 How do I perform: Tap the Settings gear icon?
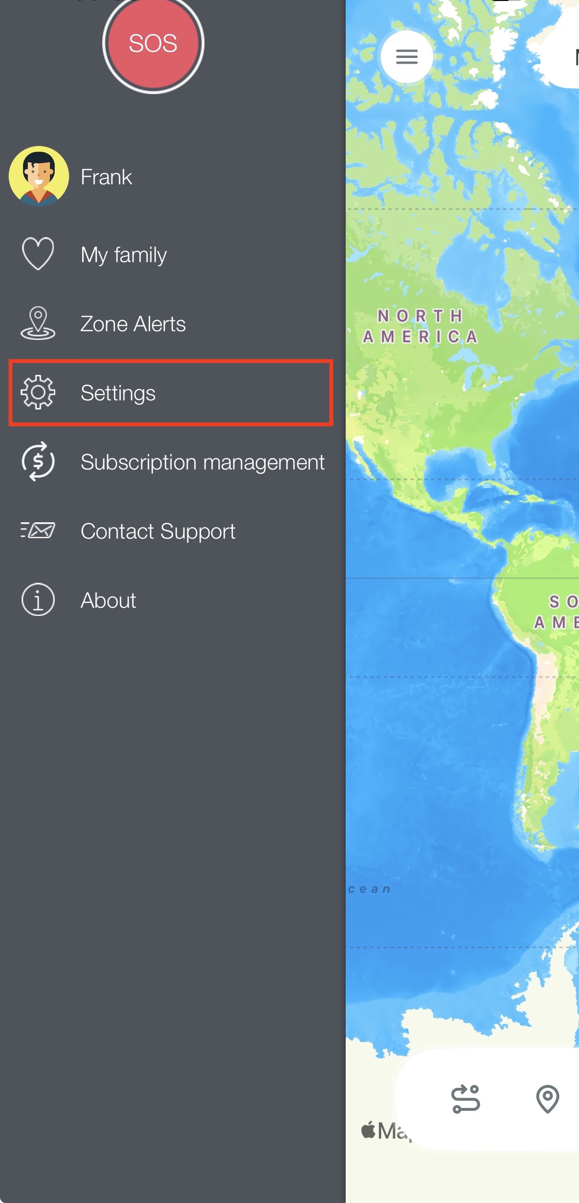(38, 392)
